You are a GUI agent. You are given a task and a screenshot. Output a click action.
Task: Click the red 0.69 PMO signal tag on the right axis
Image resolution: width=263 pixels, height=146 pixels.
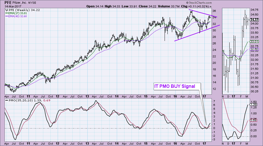point(253,120)
